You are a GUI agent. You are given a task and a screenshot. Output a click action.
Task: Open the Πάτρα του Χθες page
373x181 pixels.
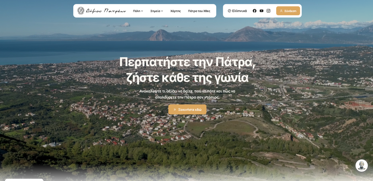[x=199, y=11]
